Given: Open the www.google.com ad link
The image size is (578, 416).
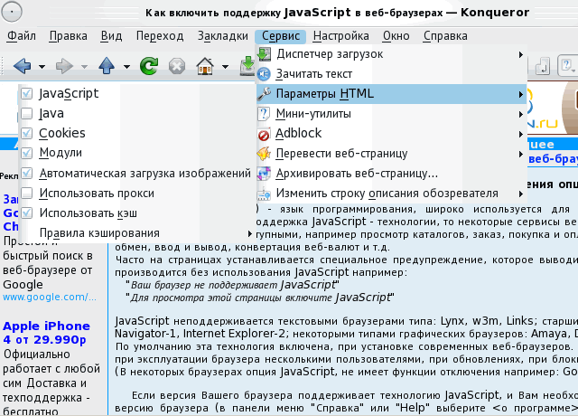Looking at the screenshot, I should click(x=50, y=298).
